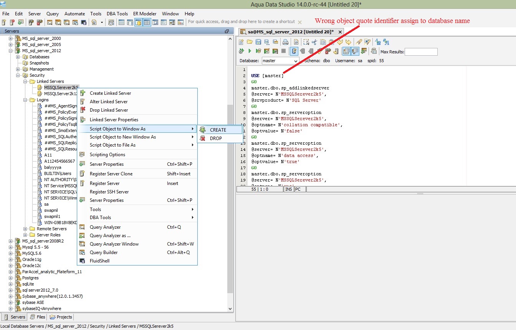Open the Query menu
Viewport: 516px width, 330px height.
pos(53,13)
